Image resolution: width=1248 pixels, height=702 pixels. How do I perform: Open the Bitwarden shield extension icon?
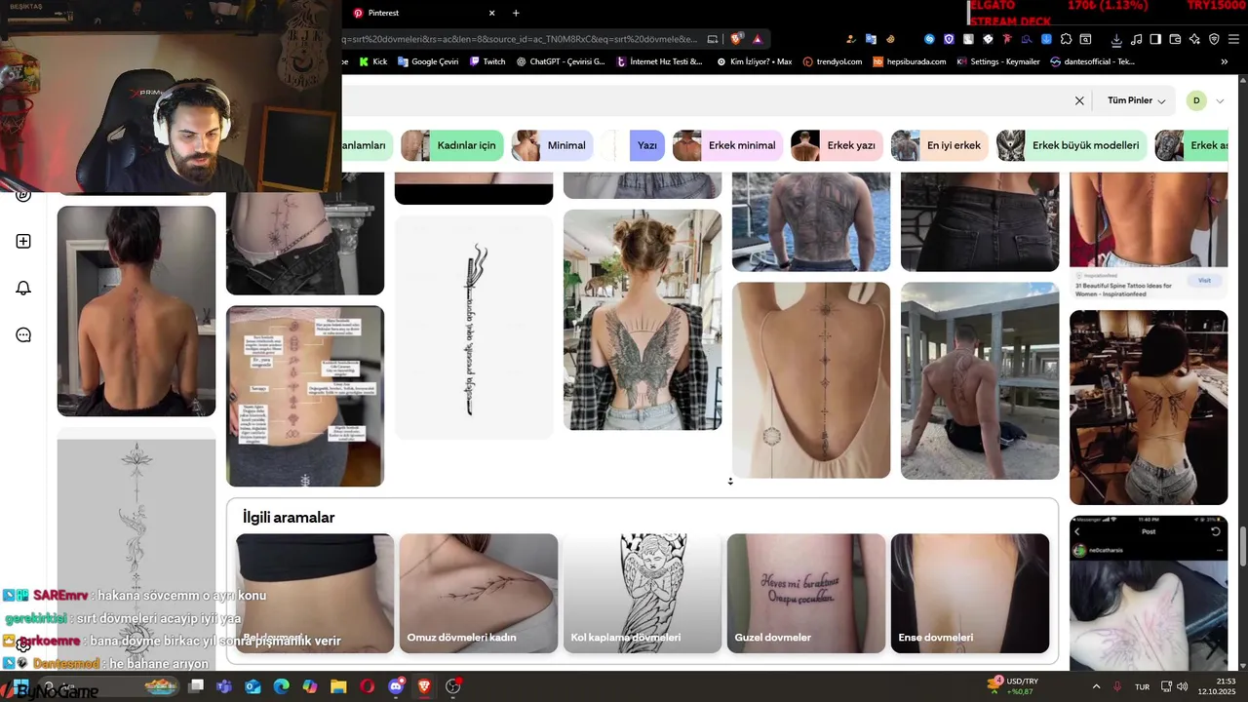click(949, 39)
